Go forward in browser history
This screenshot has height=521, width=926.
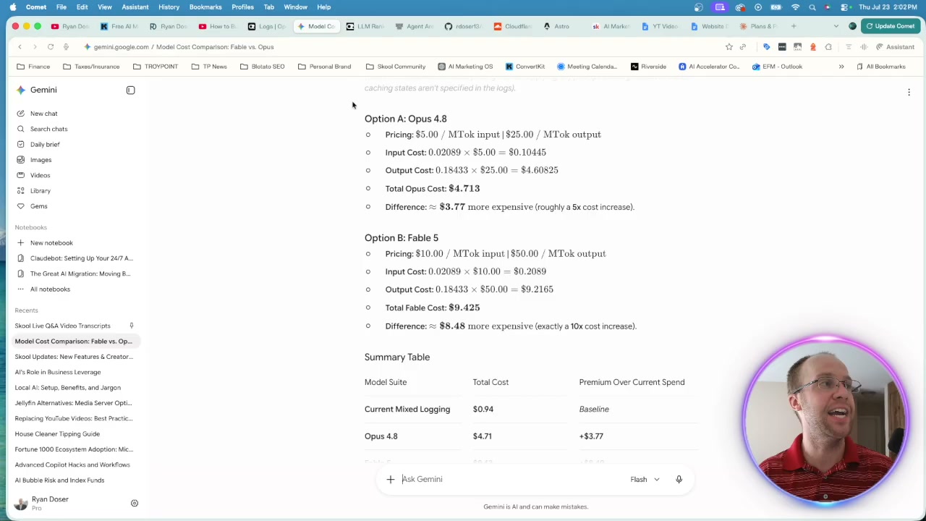click(35, 47)
